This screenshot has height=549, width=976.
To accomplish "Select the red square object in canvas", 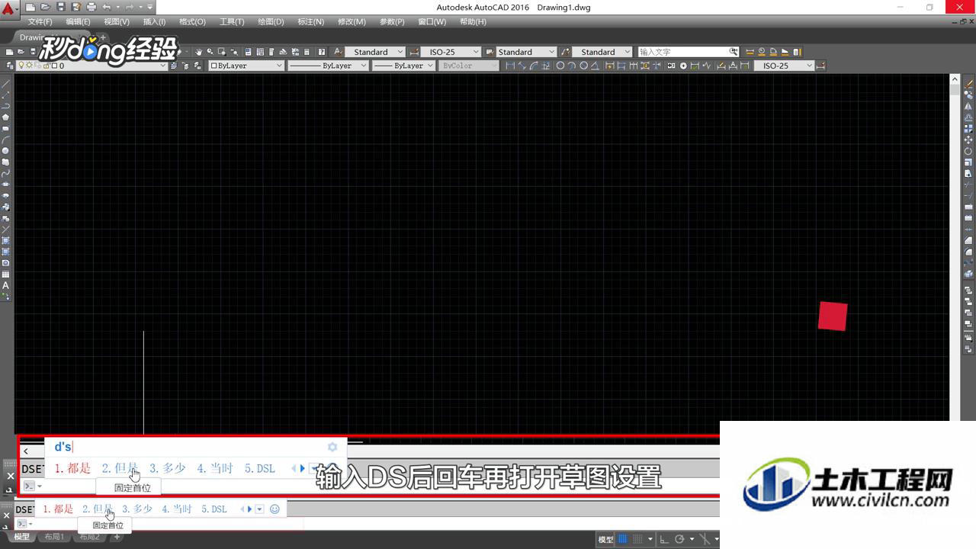I will click(x=833, y=316).
